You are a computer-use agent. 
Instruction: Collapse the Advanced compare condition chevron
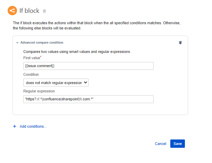(17, 43)
